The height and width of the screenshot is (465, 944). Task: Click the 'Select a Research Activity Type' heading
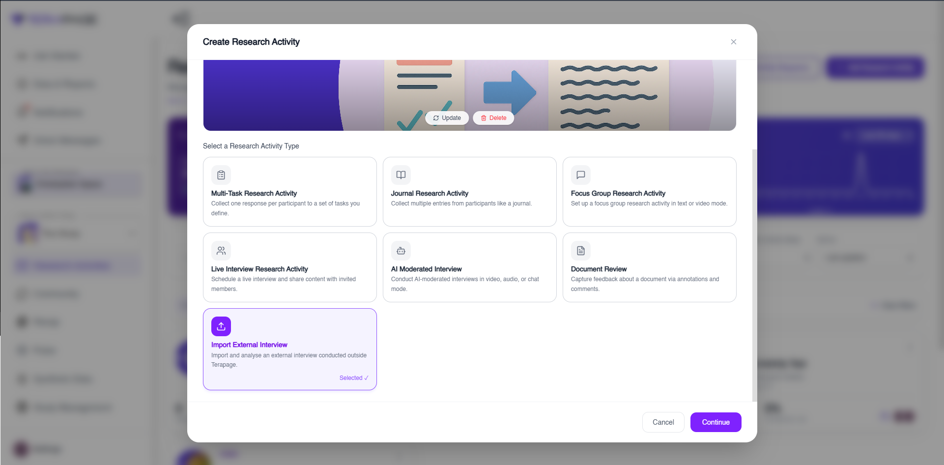point(251,146)
